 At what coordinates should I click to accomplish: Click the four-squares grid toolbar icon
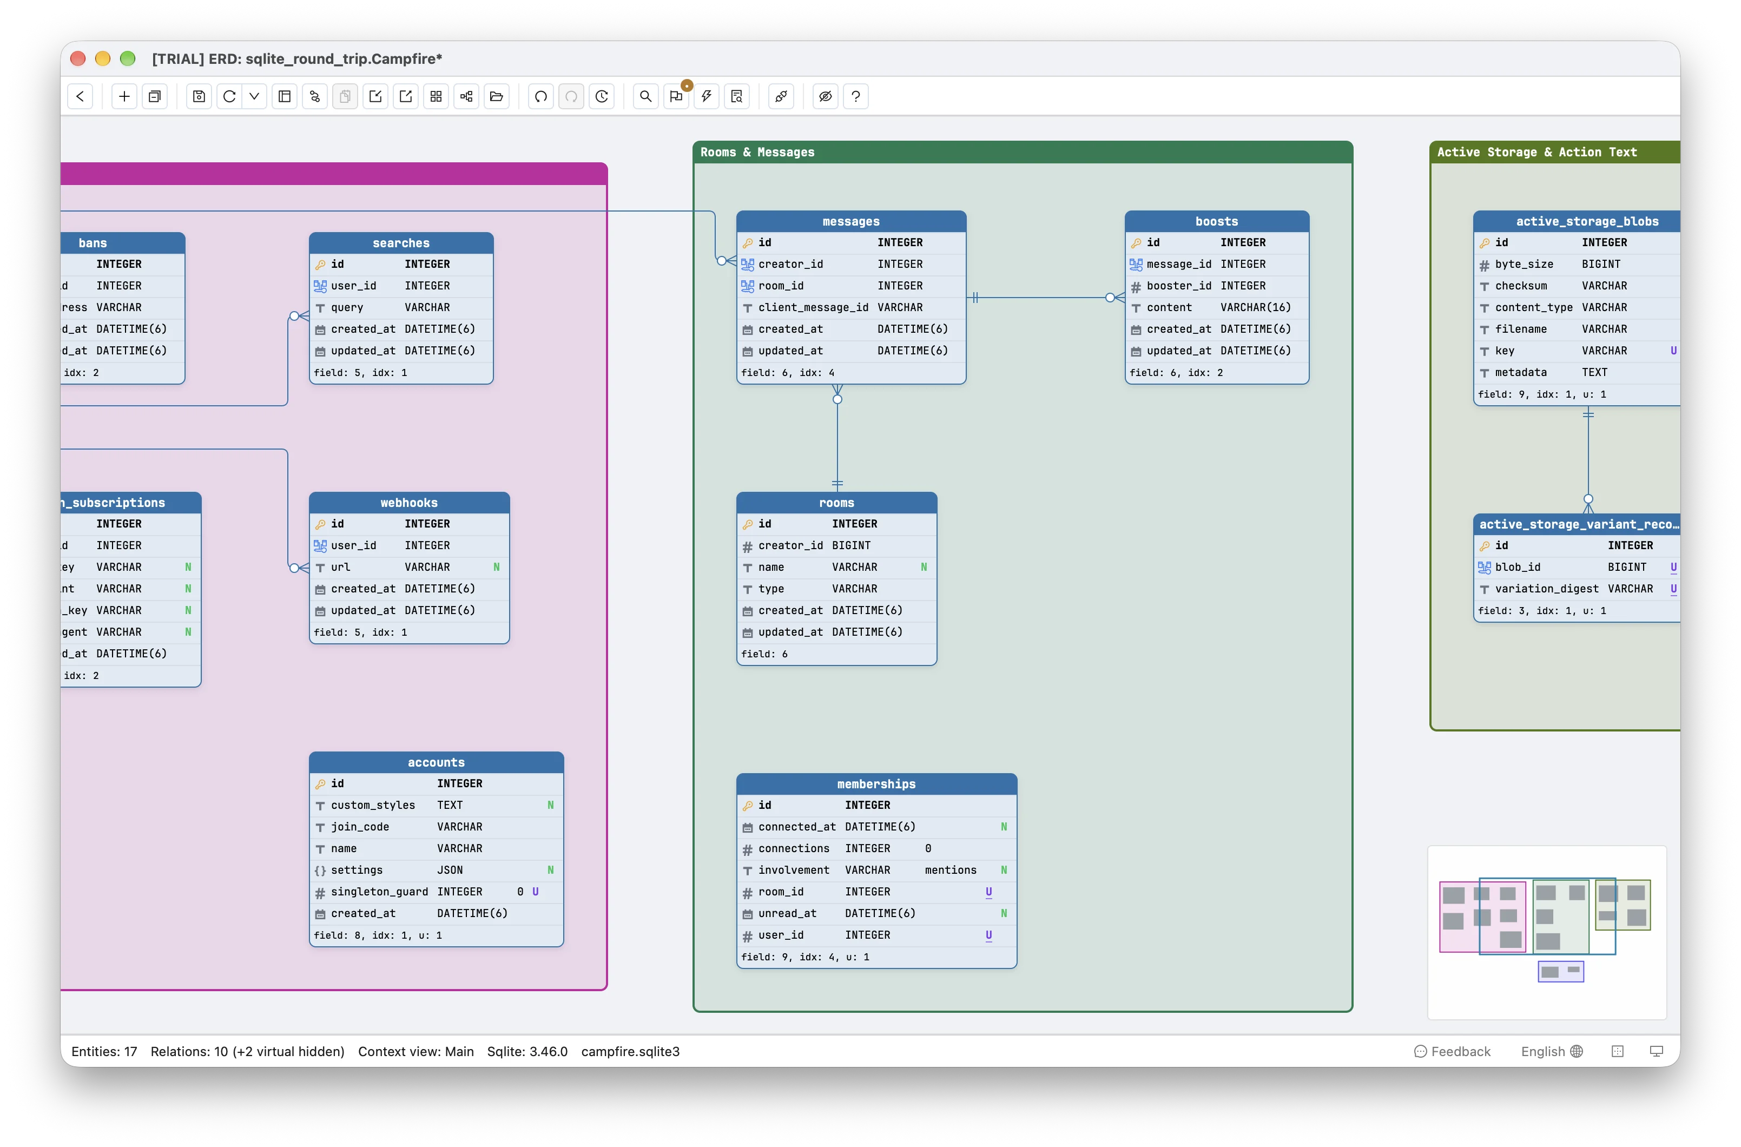coord(436,96)
